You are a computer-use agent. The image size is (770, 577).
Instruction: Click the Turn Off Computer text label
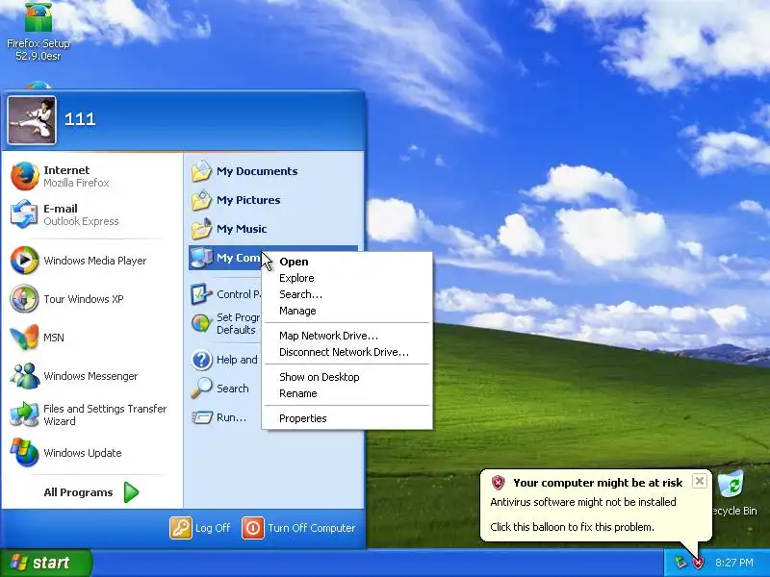[x=311, y=528]
